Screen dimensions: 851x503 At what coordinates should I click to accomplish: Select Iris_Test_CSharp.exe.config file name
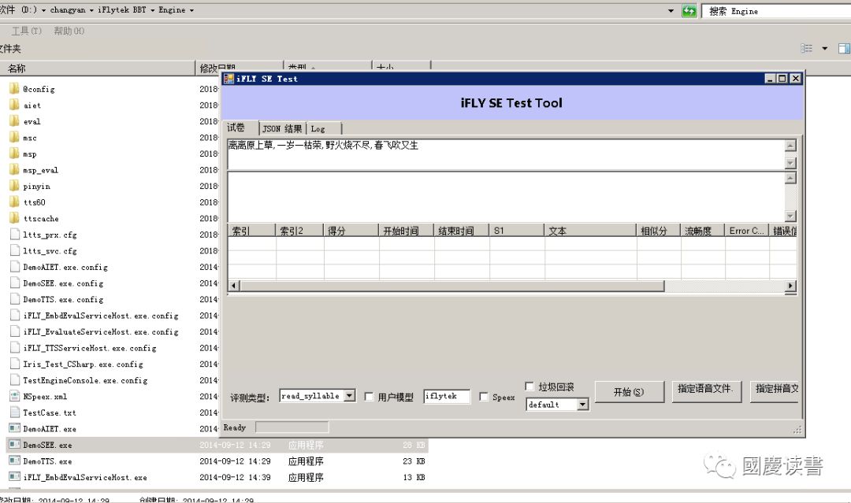pyautogui.click(x=83, y=364)
